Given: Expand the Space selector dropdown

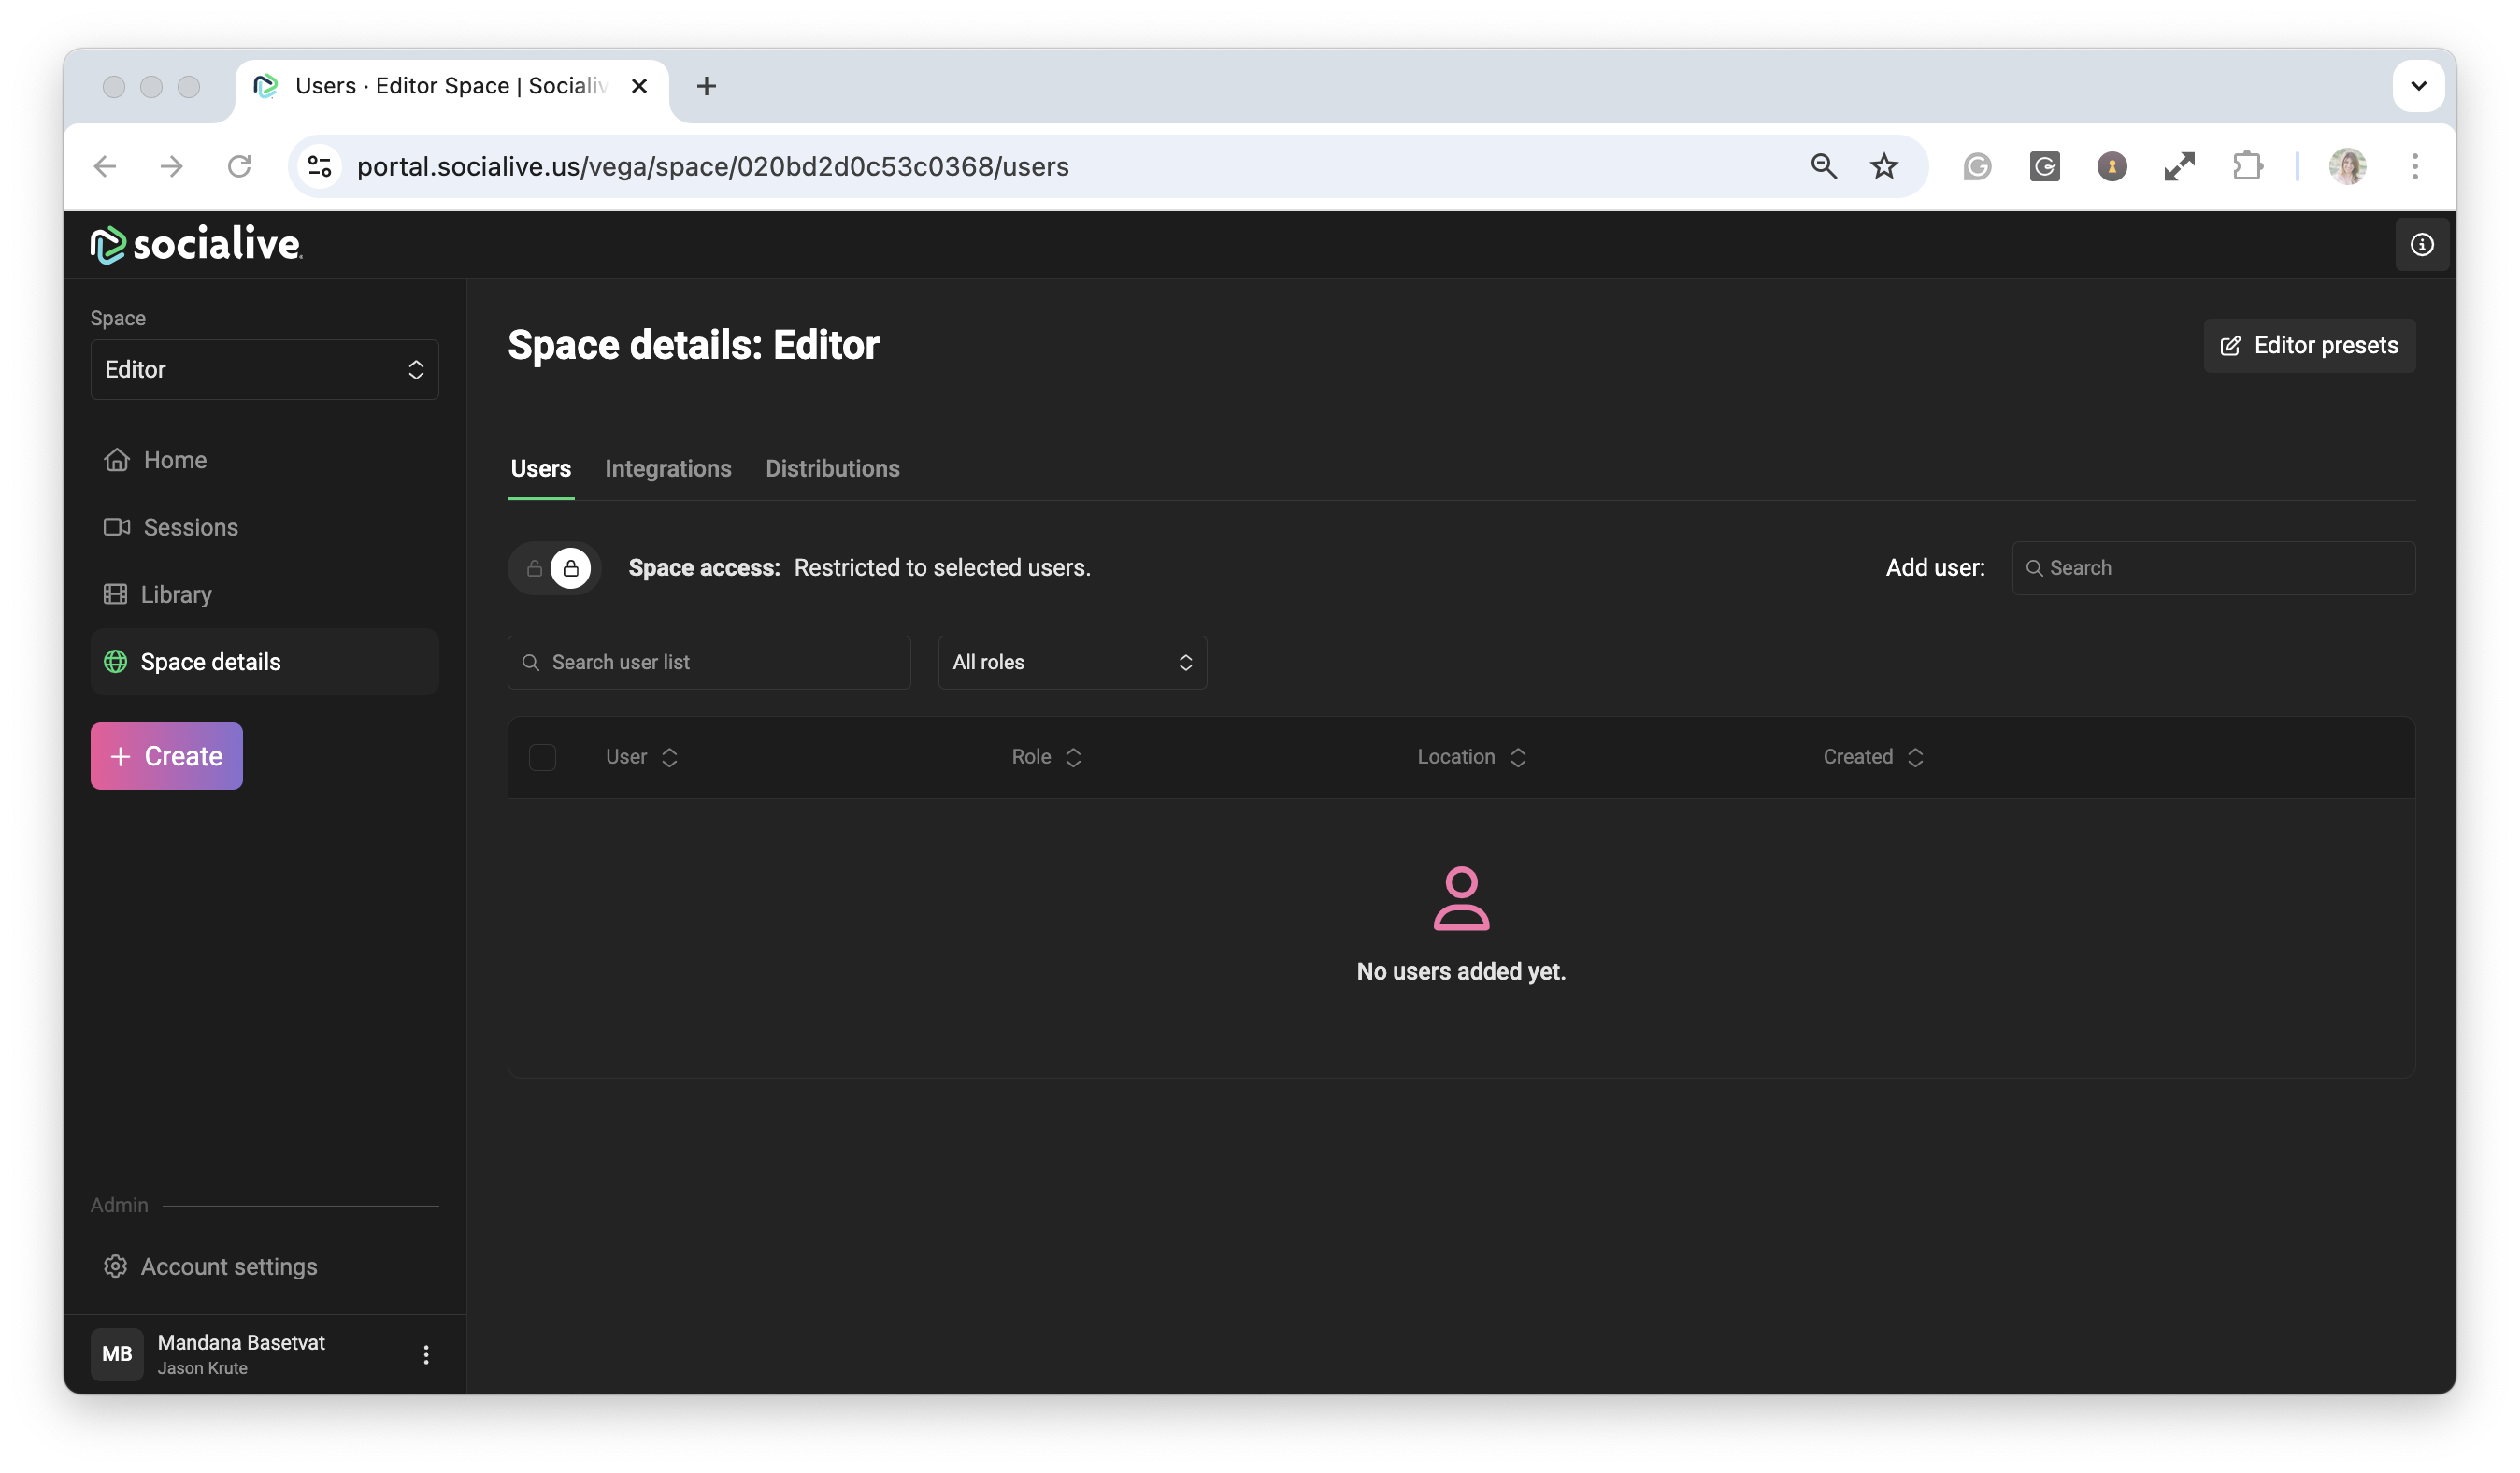Looking at the screenshot, I should [264, 369].
